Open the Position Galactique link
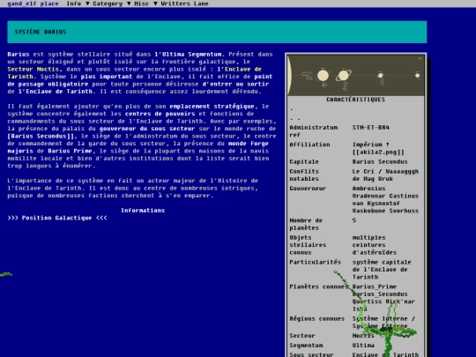The width and height of the screenshot is (476, 357). point(56,218)
